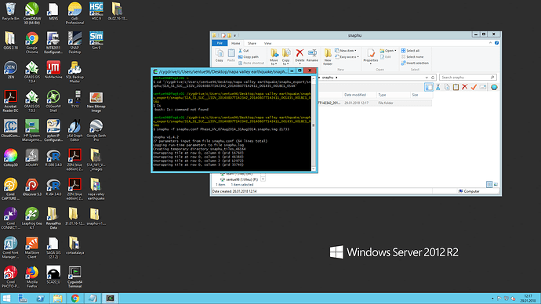The width and height of the screenshot is (541, 304).
Task: Open the Windows Start button
Action: click(6, 299)
